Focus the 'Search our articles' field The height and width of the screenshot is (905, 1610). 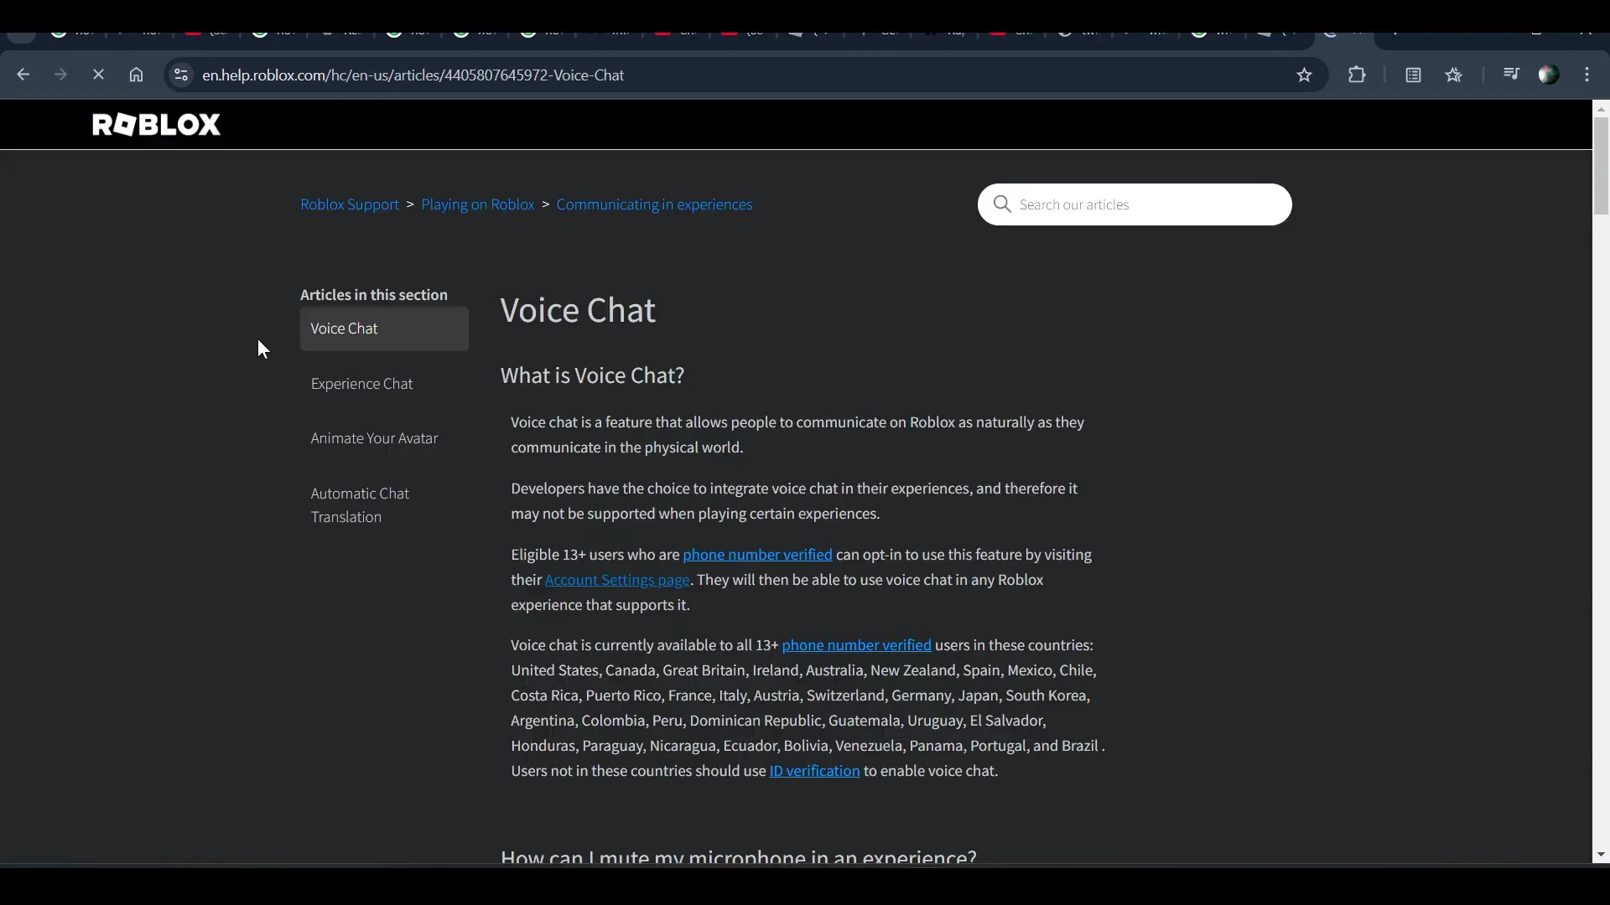1135,204
